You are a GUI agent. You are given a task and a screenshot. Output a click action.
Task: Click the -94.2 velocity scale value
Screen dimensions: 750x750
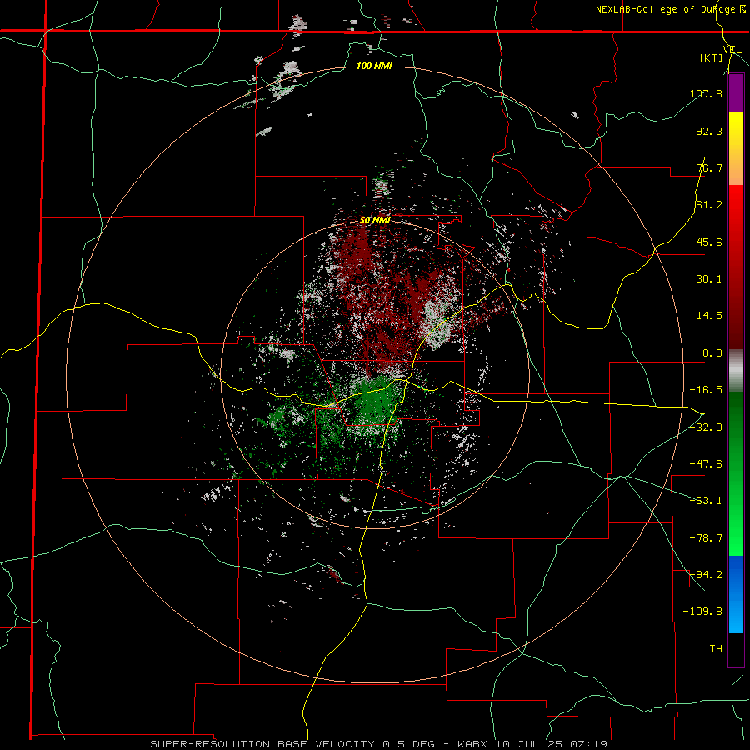click(706, 574)
